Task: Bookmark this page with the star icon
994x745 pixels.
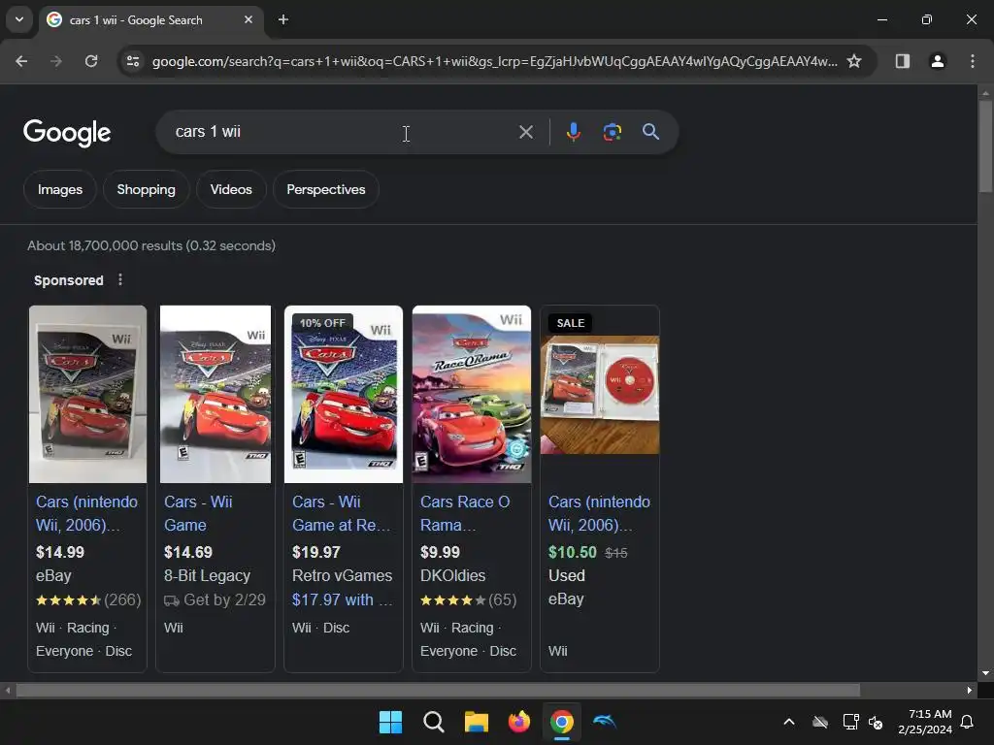Action: [x=854, y=61]
